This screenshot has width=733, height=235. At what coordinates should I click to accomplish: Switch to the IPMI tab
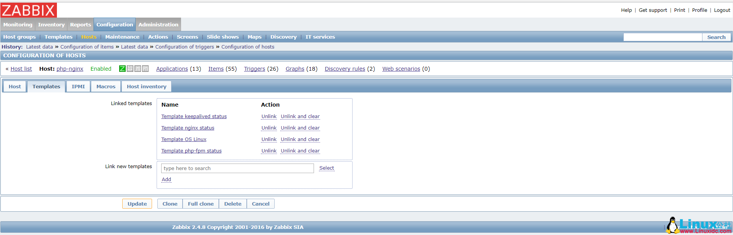78,87
